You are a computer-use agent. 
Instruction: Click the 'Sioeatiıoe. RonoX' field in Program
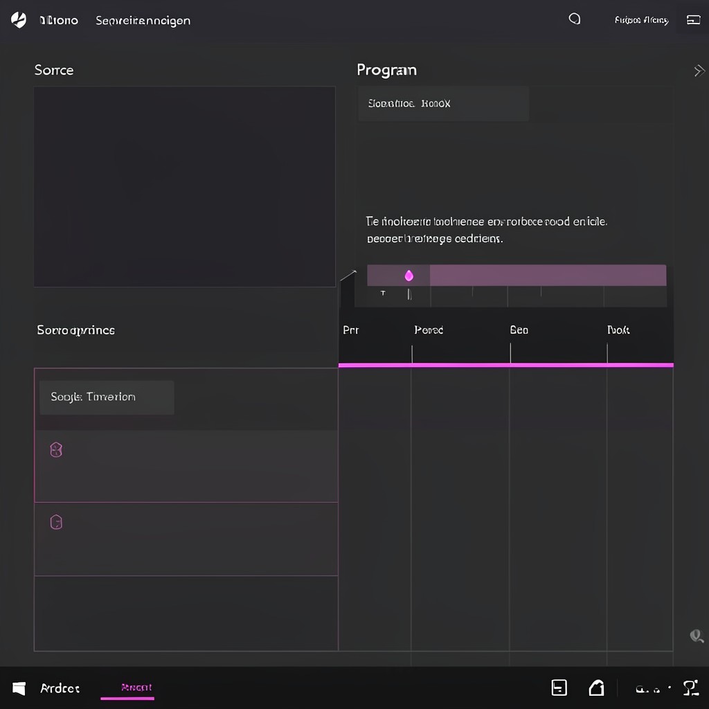click(x=443, y=104)
